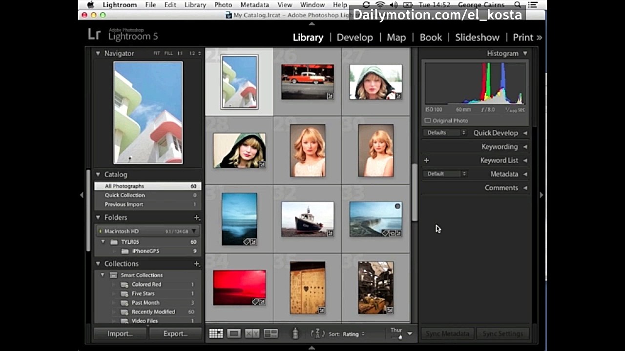
Task: Hide the top module bar arrow
Action: (312, 23)
